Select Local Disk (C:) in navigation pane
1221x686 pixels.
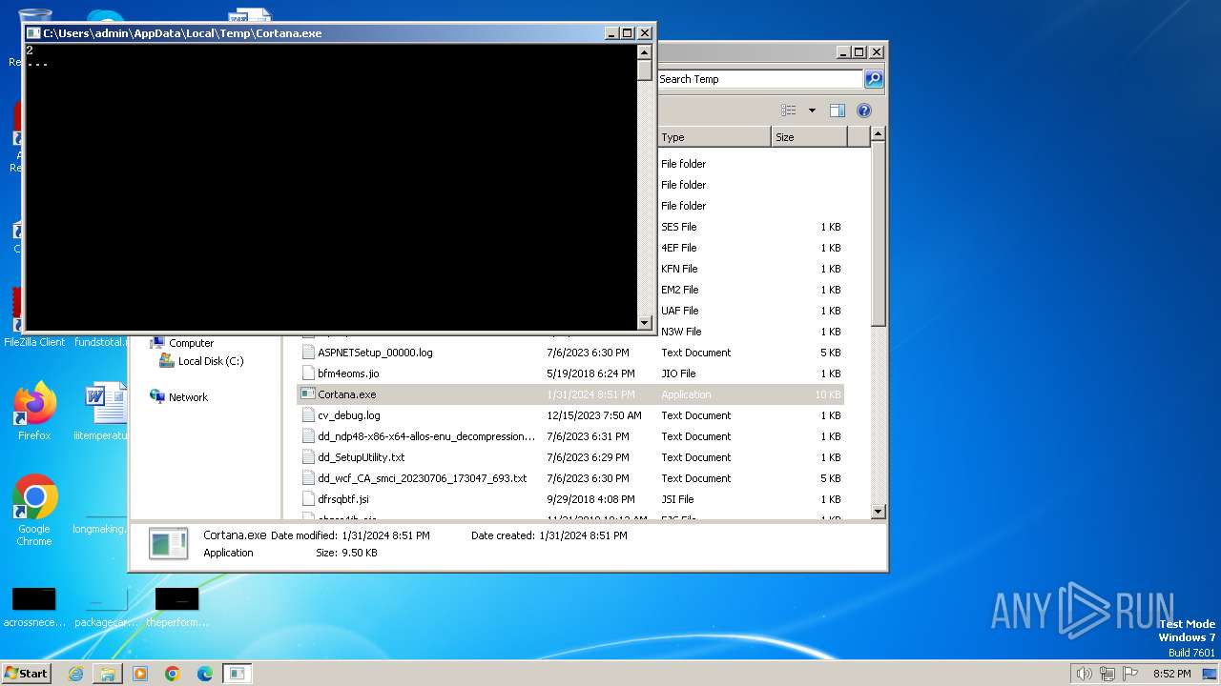coord(211,361)
